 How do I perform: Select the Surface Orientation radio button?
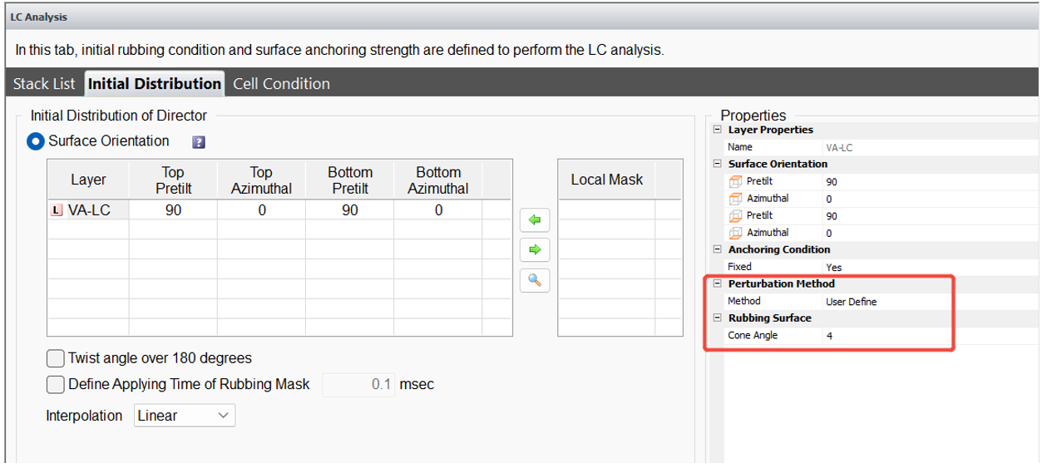(36, 141)
